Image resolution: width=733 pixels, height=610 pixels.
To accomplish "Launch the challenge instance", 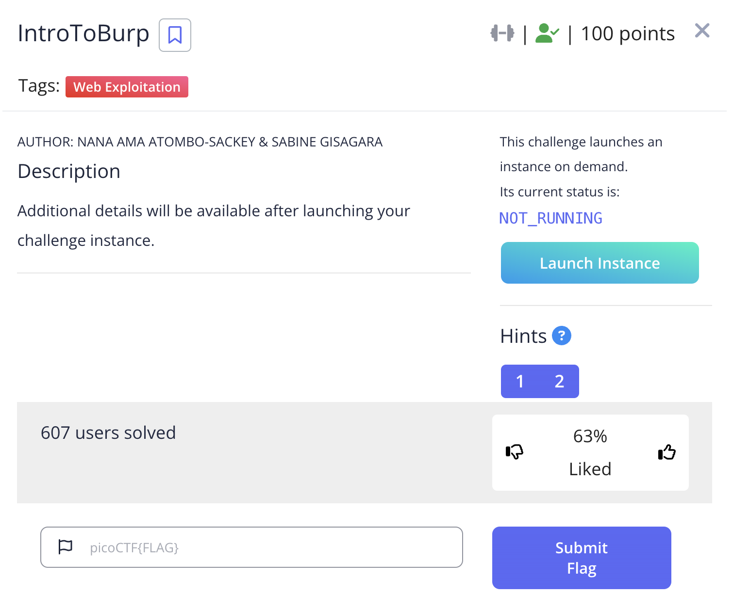I will [600, 263].
